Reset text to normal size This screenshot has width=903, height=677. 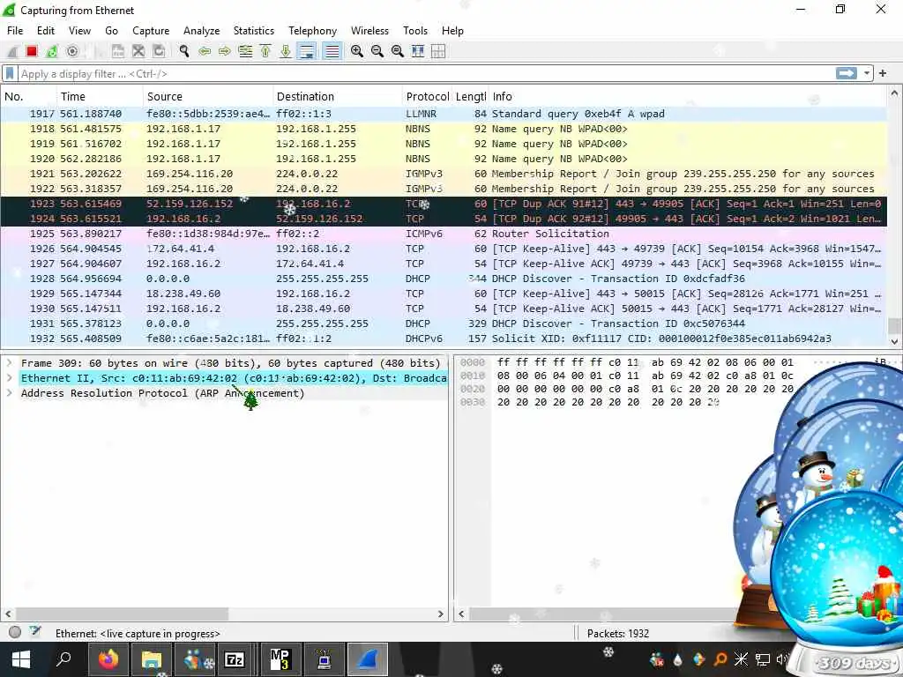click(398, 51)
